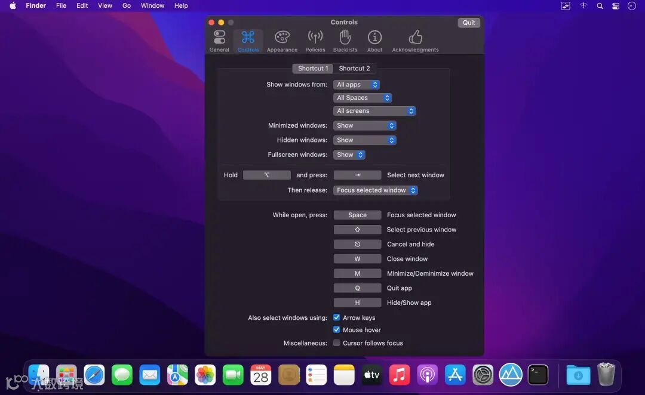Open Reminders in the Dock
The image size is (645, 395).
[x=317, y=375]
